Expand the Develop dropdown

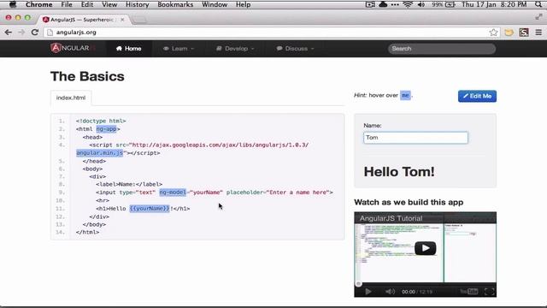coord(235,49)
